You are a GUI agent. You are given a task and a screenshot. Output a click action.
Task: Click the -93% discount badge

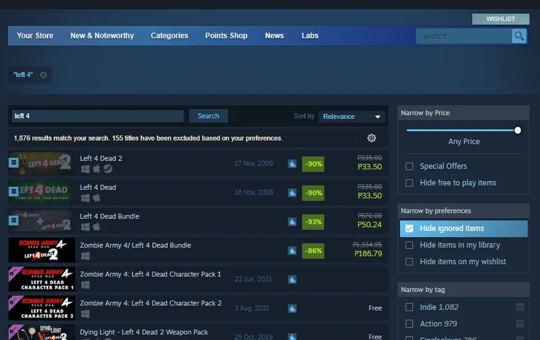point(313,222)
